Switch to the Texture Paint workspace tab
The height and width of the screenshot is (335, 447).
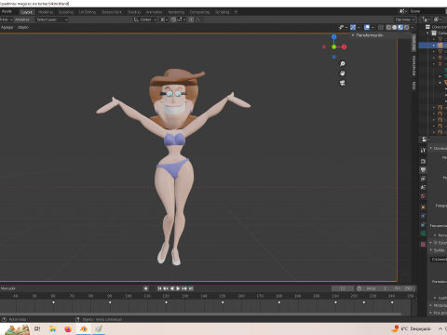pyautogui.click(x=112, y=12)
